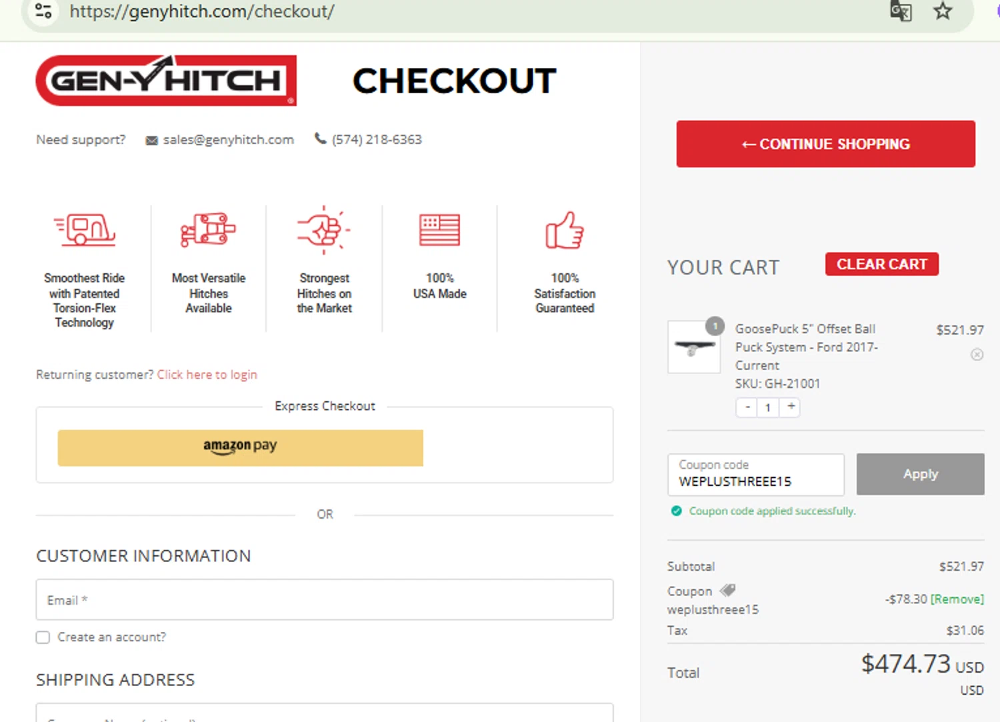Click the Need support? text
1000x722 pixels.
point(81,140)
